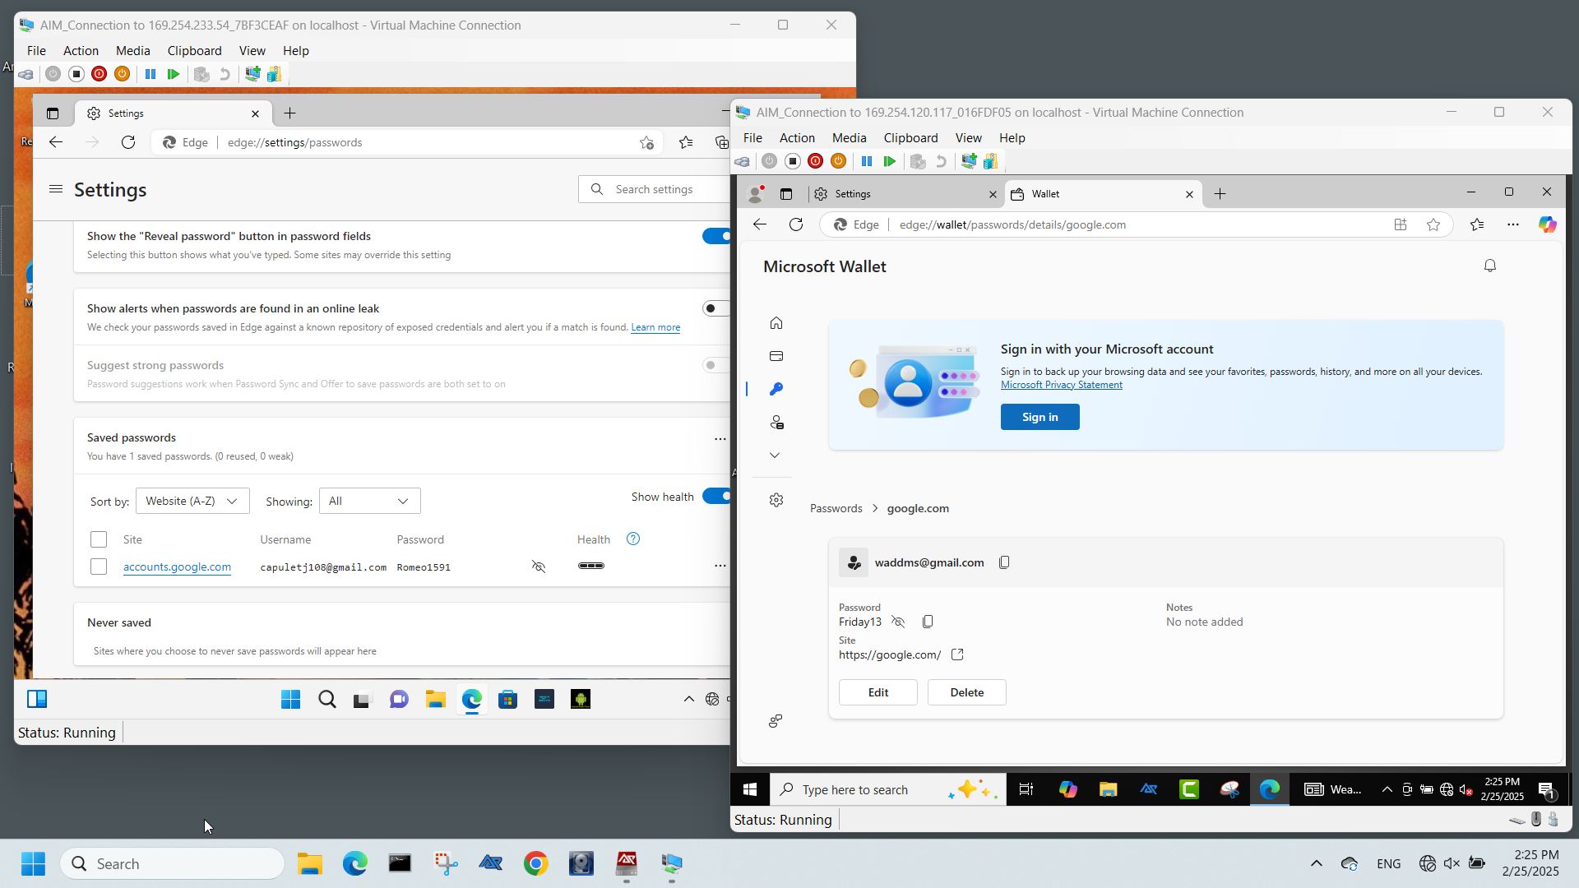Check the accounts.google.com row checkbox
Image resolution: width=1579 pixels, height=888 pixels.
pyautogui.click(x=99, y=567)
